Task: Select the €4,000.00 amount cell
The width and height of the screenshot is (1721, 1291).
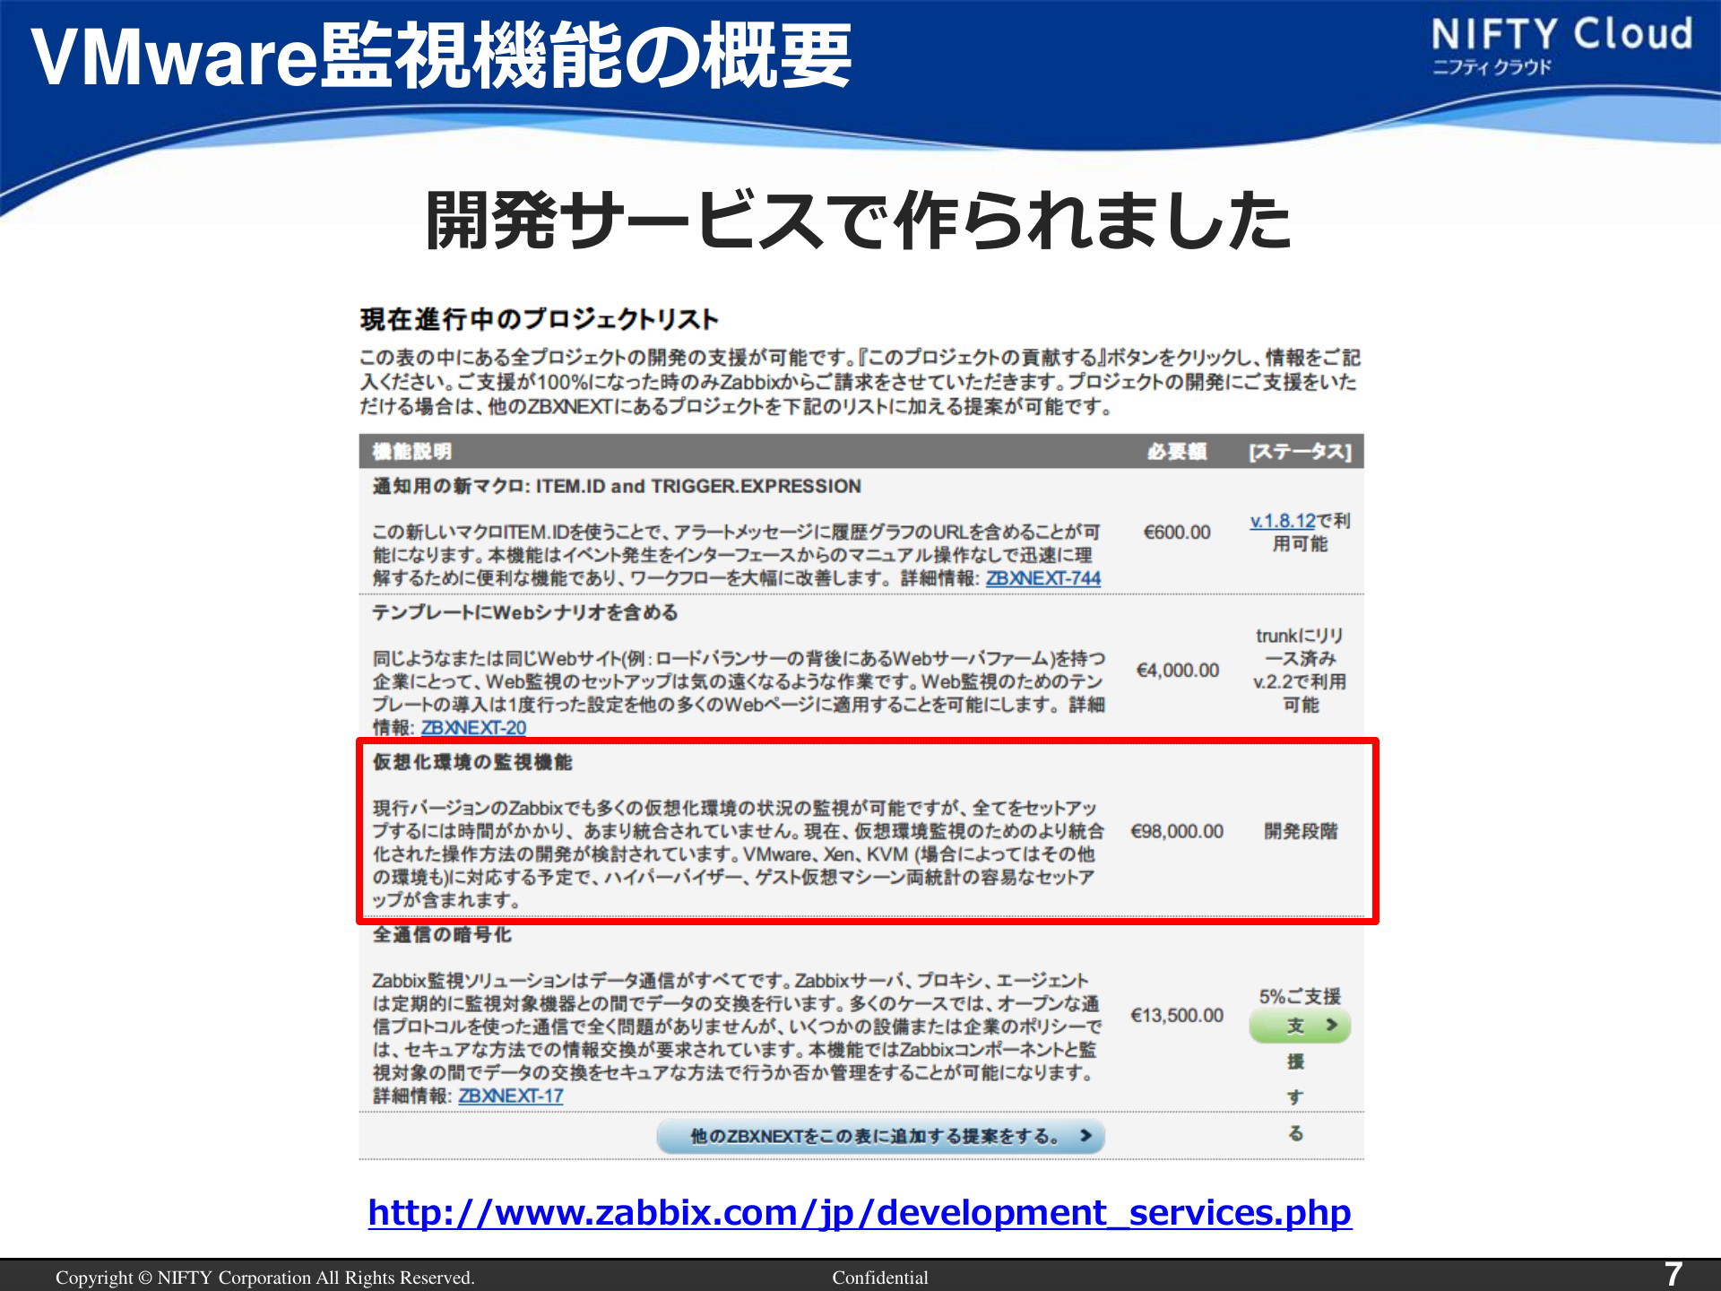Action: (1177, 671)
